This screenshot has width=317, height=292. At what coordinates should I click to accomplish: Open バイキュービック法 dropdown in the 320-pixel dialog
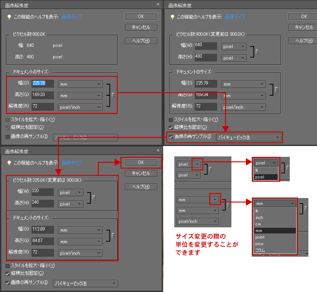[85, 283]
